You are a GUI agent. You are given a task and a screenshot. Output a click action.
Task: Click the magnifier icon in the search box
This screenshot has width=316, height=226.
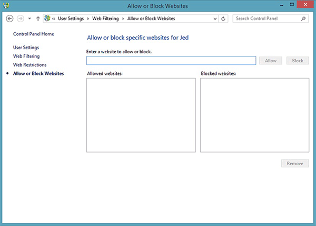tap(303, 18)
